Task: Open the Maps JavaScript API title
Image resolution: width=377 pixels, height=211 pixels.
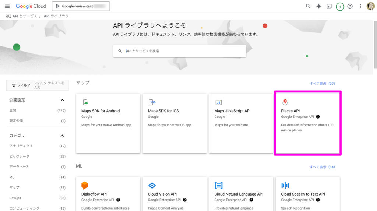Action: pyautogui.click(x=233, y=111)
